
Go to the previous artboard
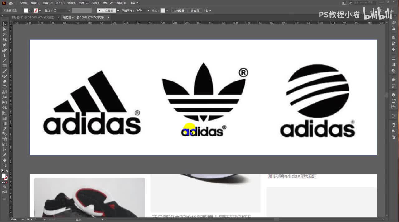tap(31, 220)
